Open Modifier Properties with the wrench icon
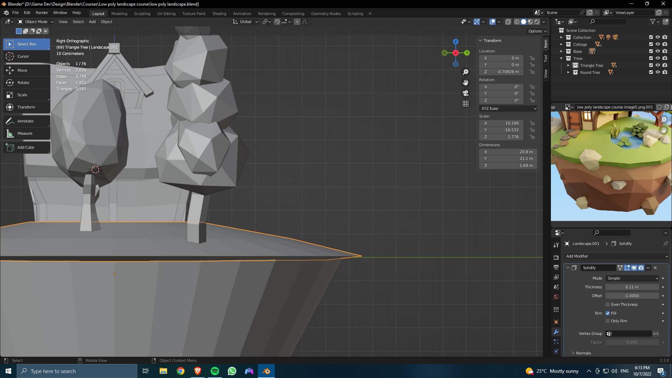 pyautogui.click(x=556, y=332)
